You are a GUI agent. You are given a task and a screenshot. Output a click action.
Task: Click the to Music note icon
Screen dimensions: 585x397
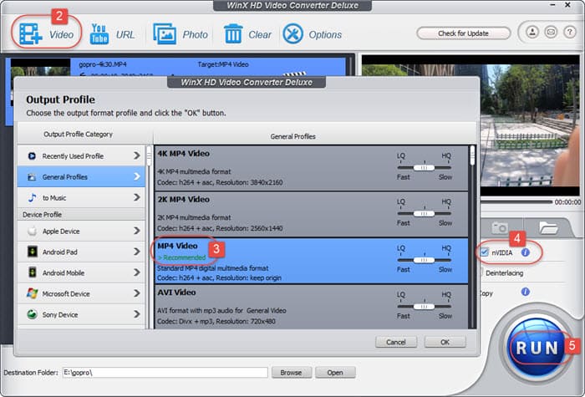point(32,198)
